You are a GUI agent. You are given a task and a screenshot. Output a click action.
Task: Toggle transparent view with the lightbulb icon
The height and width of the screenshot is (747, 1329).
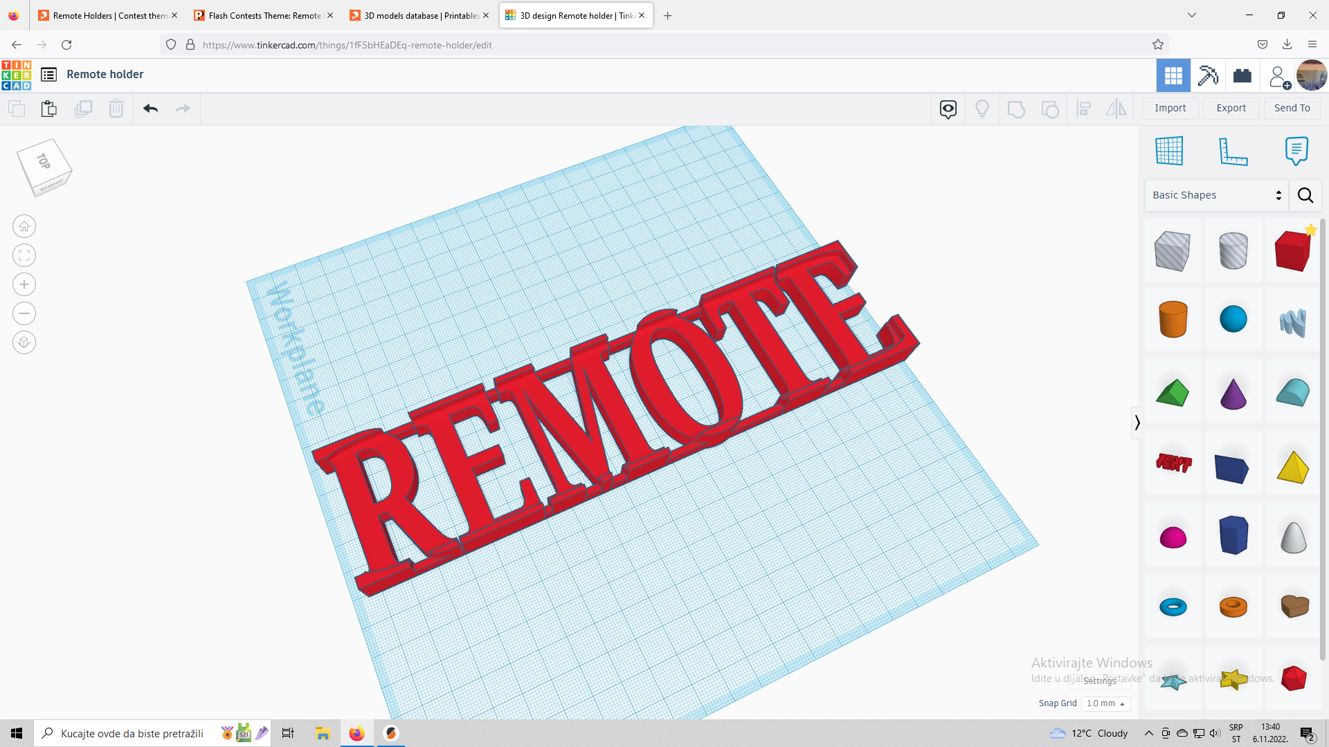coord(982,109)
